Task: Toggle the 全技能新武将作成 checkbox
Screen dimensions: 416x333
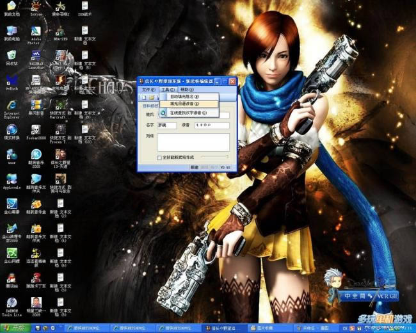Action: (160, 157)
